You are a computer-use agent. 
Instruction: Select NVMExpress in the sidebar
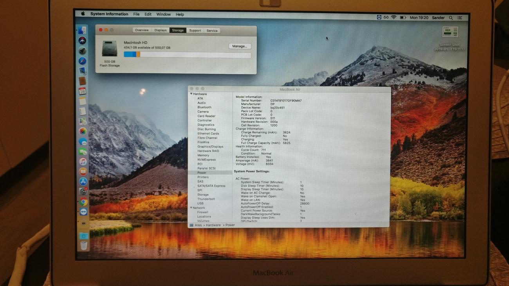(x=206, y=160)
